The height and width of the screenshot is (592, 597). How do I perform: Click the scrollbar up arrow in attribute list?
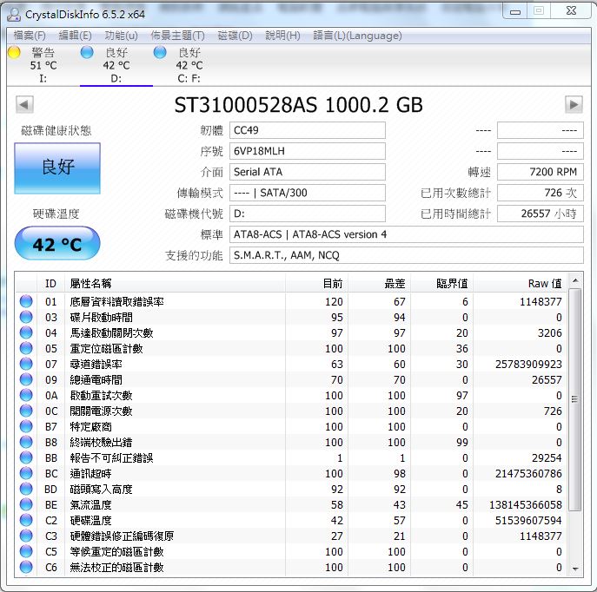click(575, 280)
